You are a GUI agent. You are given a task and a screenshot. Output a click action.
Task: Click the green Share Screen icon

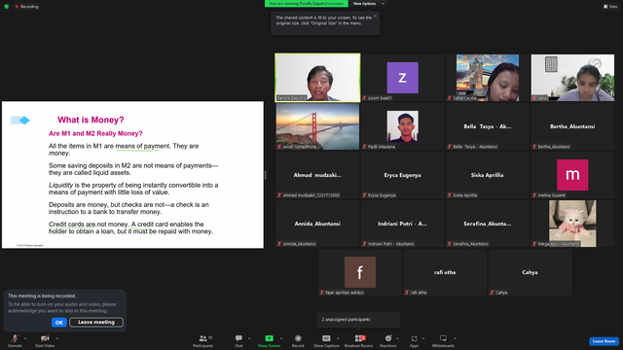pyautogui.click(x=269, y=338)
